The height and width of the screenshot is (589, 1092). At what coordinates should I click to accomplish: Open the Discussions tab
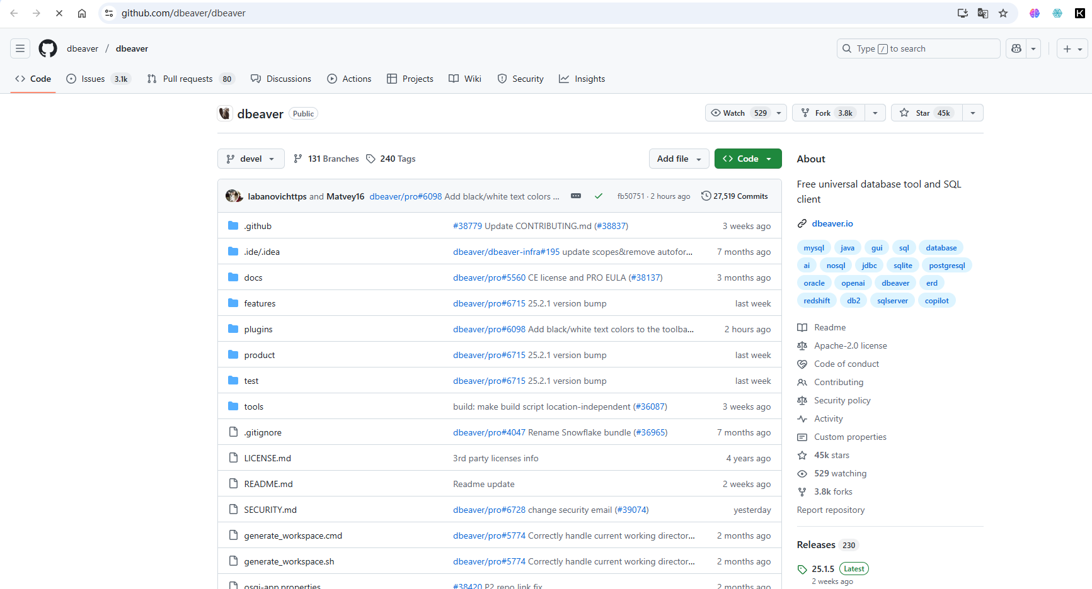click(281, 79)
